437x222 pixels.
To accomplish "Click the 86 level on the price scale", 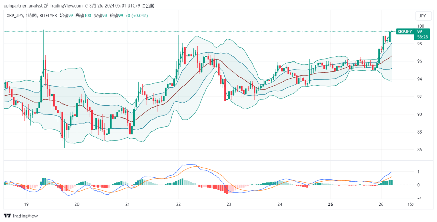I will pos(420,150).
